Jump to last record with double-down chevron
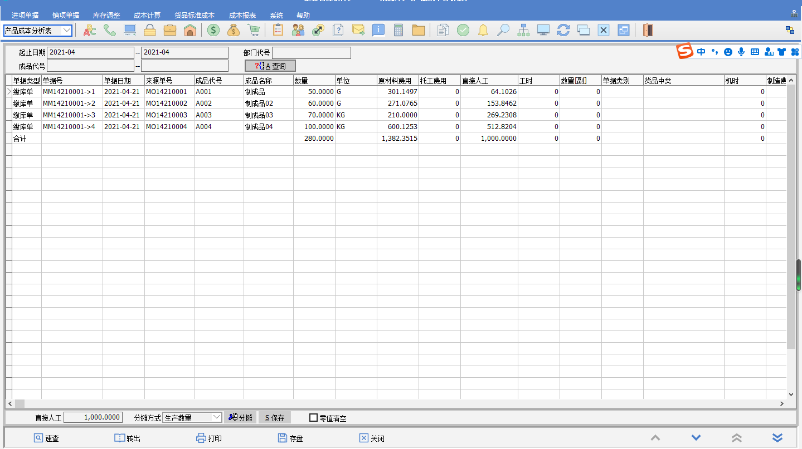 tap(777, 438)
